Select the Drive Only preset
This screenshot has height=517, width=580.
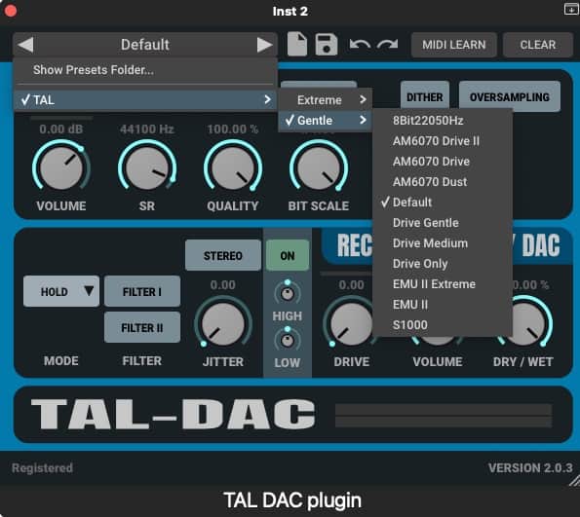(x=443, y=264)
